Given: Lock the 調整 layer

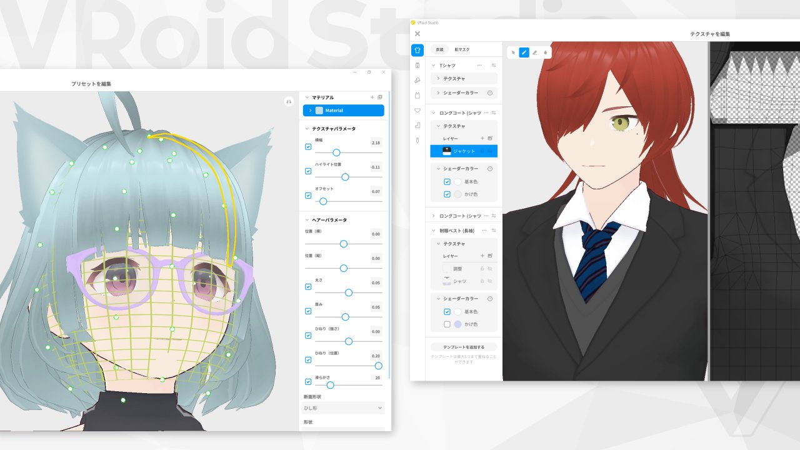Looking at the screenshot, I should 482,269.
